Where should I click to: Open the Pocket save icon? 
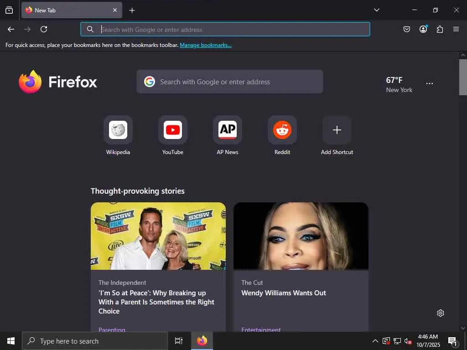tap(406, 29)
